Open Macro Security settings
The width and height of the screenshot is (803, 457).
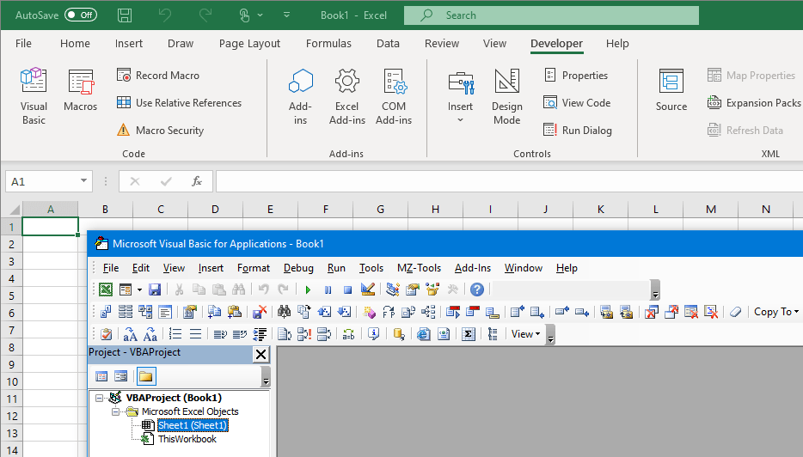click(x=160, y=131)
